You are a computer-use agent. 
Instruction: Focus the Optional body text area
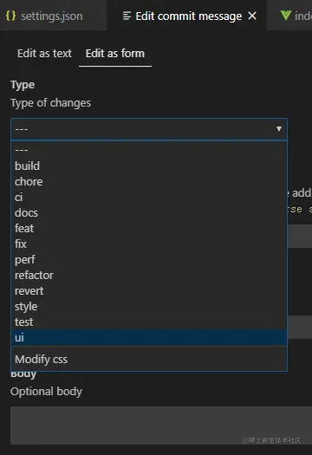161,426
